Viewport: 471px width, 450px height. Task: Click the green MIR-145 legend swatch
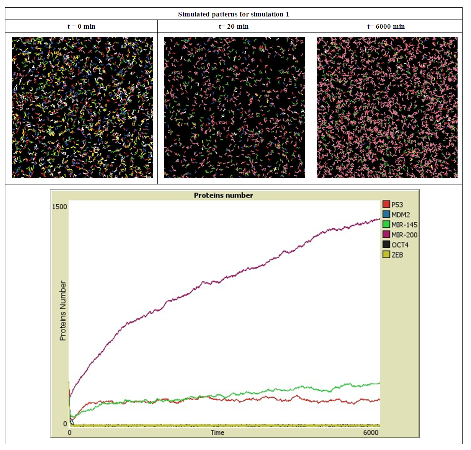pyautogui.click(x=386, y=224)
